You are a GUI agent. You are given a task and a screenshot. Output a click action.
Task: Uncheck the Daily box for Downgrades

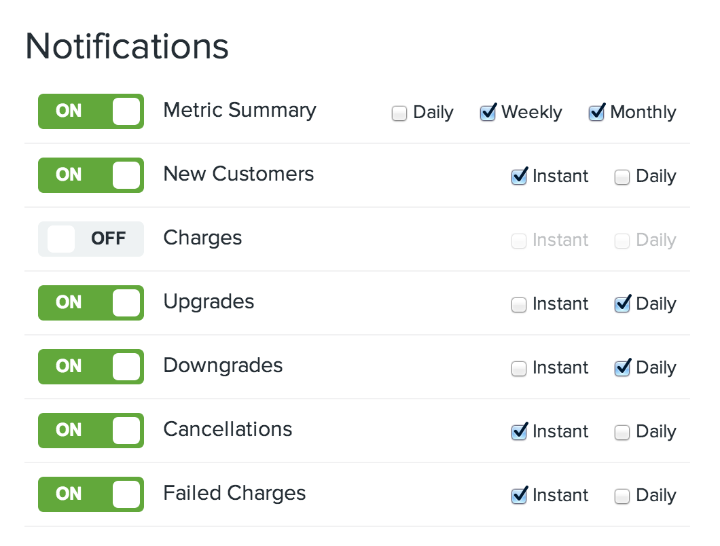pyautogui.click(x=622, y=369)
